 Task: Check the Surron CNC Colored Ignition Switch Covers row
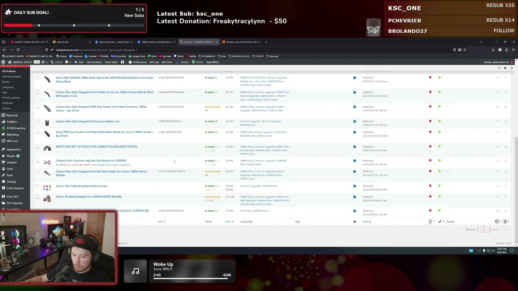click(38, 186)
